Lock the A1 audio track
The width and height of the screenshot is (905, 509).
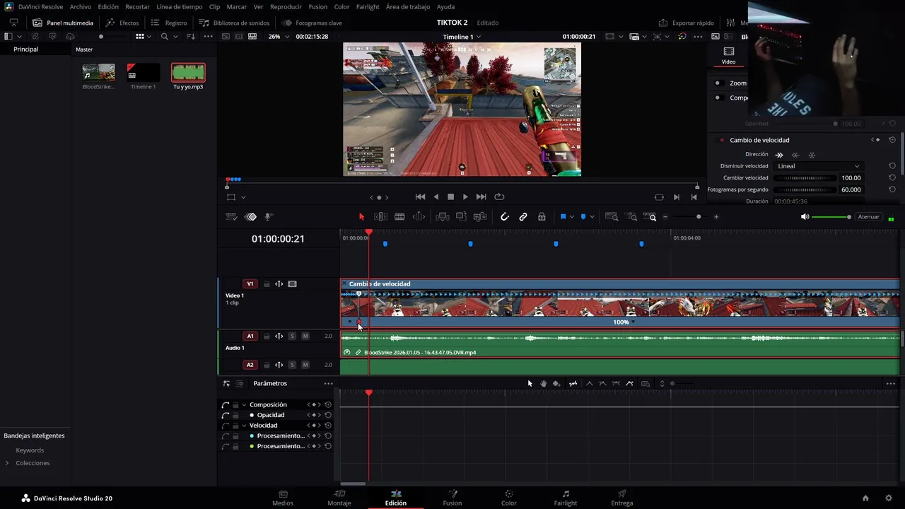(x=267, y=337)
